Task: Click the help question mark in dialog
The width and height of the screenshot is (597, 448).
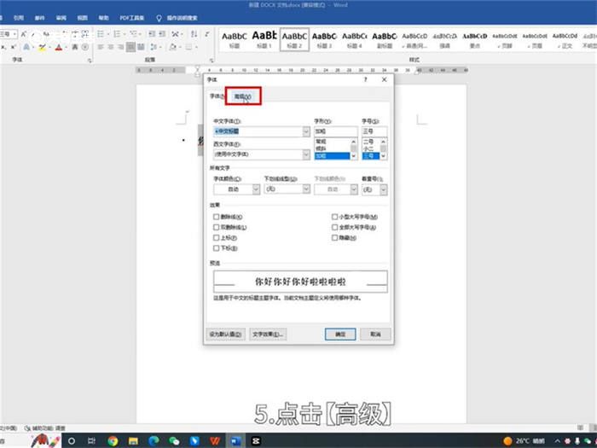Action: [366, 79]
